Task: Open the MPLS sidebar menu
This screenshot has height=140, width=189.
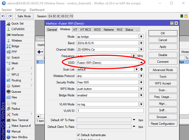Action: [20, 75]
